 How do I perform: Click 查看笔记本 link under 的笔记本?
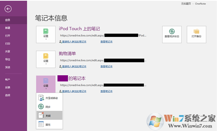[x=107, y=91]
